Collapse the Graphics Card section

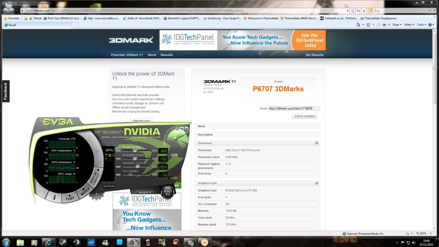[316, 183]
